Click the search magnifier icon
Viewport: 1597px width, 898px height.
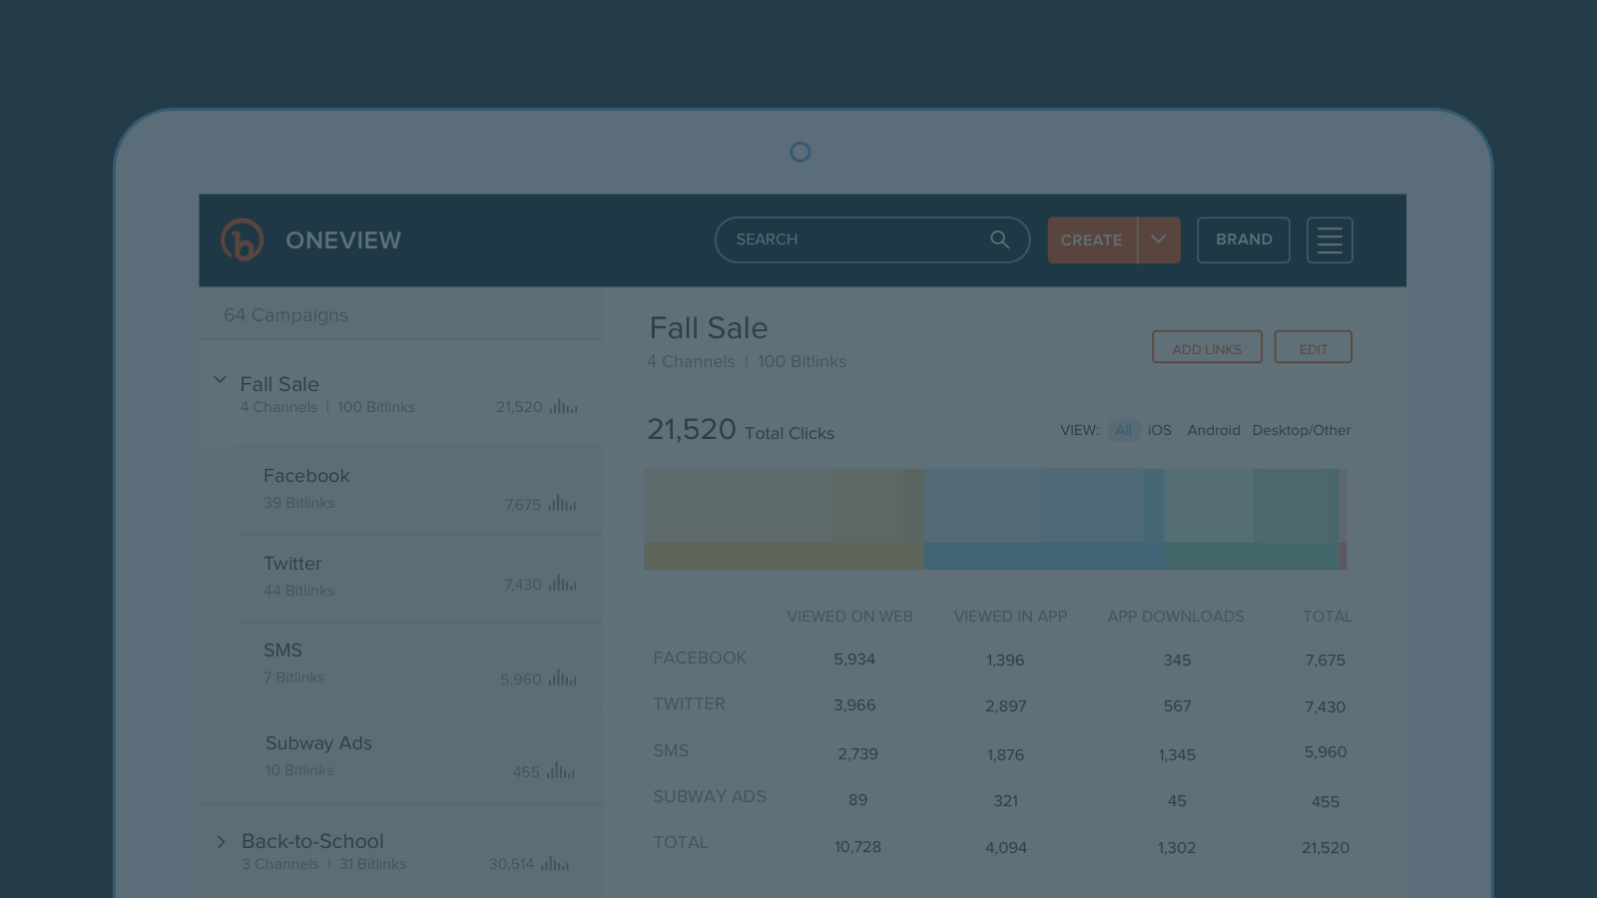999,239
